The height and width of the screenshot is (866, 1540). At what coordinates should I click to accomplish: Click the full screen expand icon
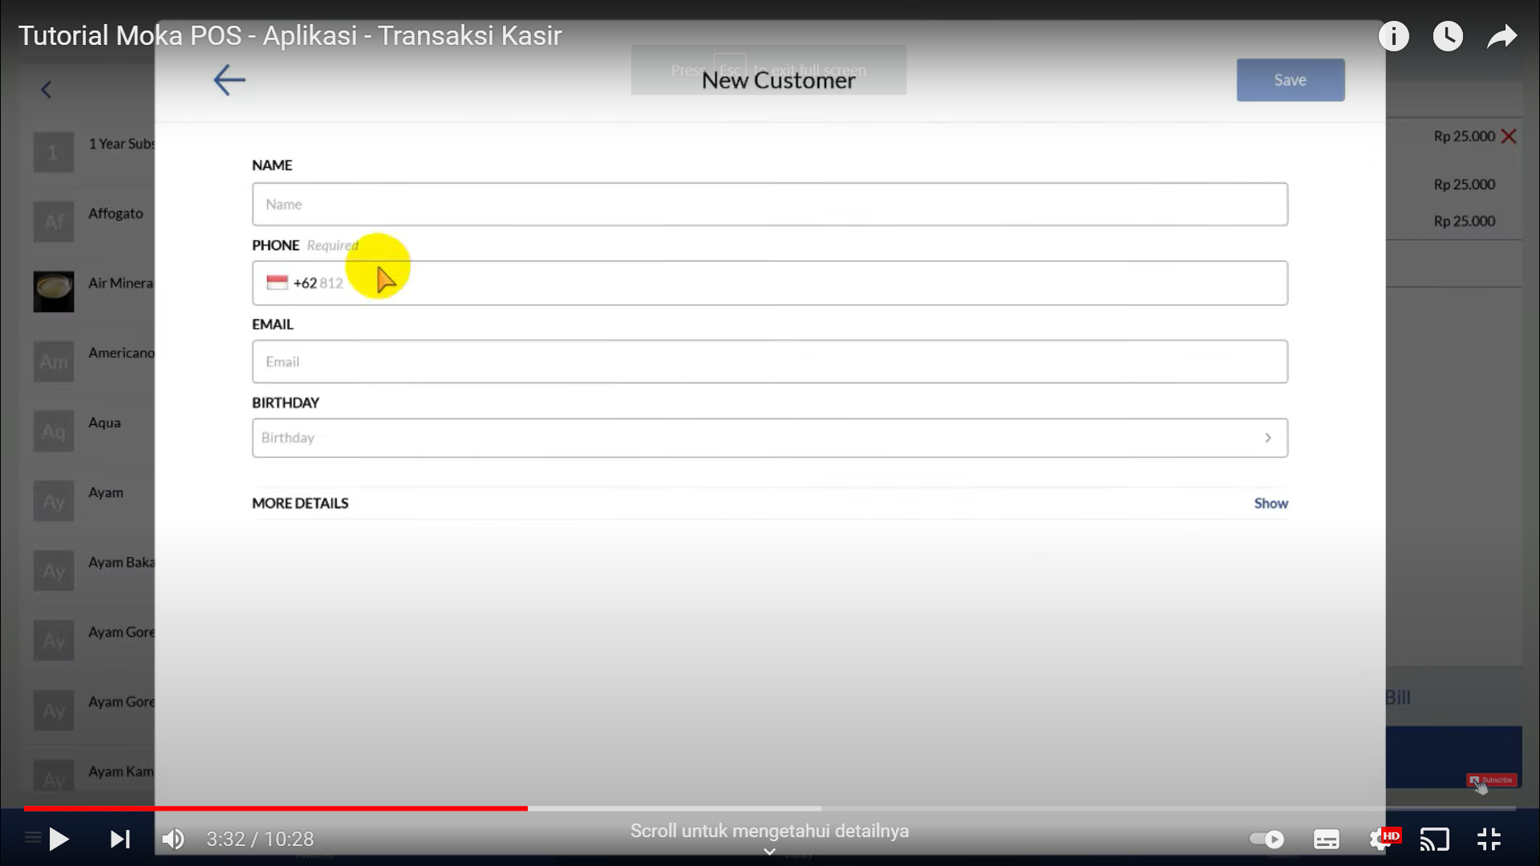click(1489, 839)
